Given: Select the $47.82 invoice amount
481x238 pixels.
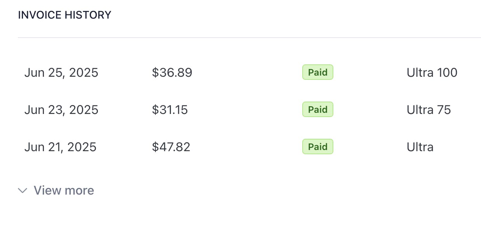Looking at the screenshot, I should [171, 147].
